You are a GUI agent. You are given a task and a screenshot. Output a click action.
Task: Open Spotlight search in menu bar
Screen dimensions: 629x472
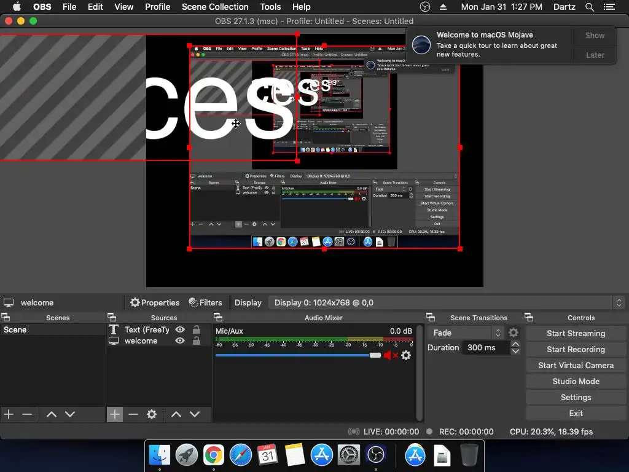pos(589,7)
